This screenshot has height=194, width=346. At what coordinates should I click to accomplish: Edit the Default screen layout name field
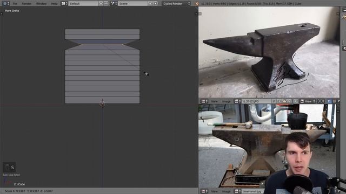point(83,4)
